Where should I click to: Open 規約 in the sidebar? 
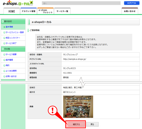8,65
